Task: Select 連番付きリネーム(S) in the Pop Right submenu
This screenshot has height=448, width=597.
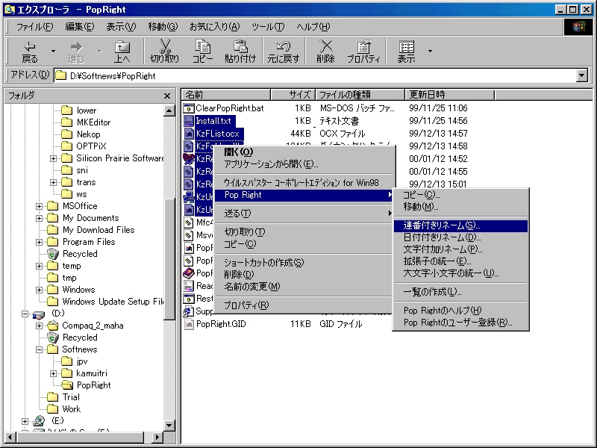Action: pyautogui.click(x=442, y=225)
